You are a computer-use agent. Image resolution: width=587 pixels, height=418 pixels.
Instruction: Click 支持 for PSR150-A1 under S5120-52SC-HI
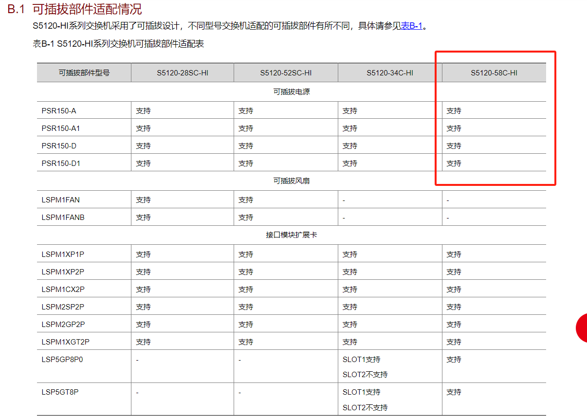[246, 128]
